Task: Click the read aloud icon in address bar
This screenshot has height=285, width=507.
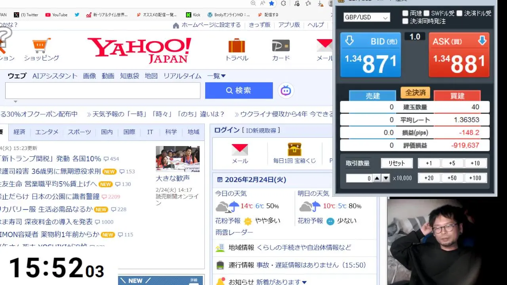Action: (262, 3)
